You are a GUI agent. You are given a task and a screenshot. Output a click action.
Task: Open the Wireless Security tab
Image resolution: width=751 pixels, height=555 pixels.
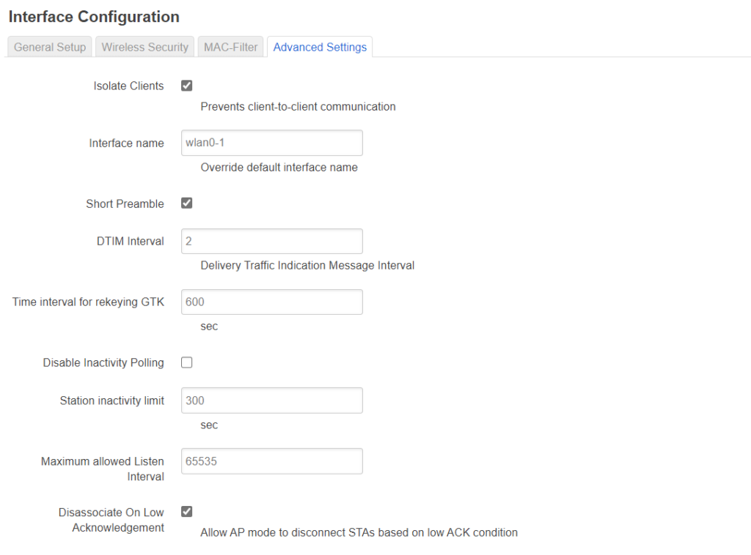(x=144, y=47)
